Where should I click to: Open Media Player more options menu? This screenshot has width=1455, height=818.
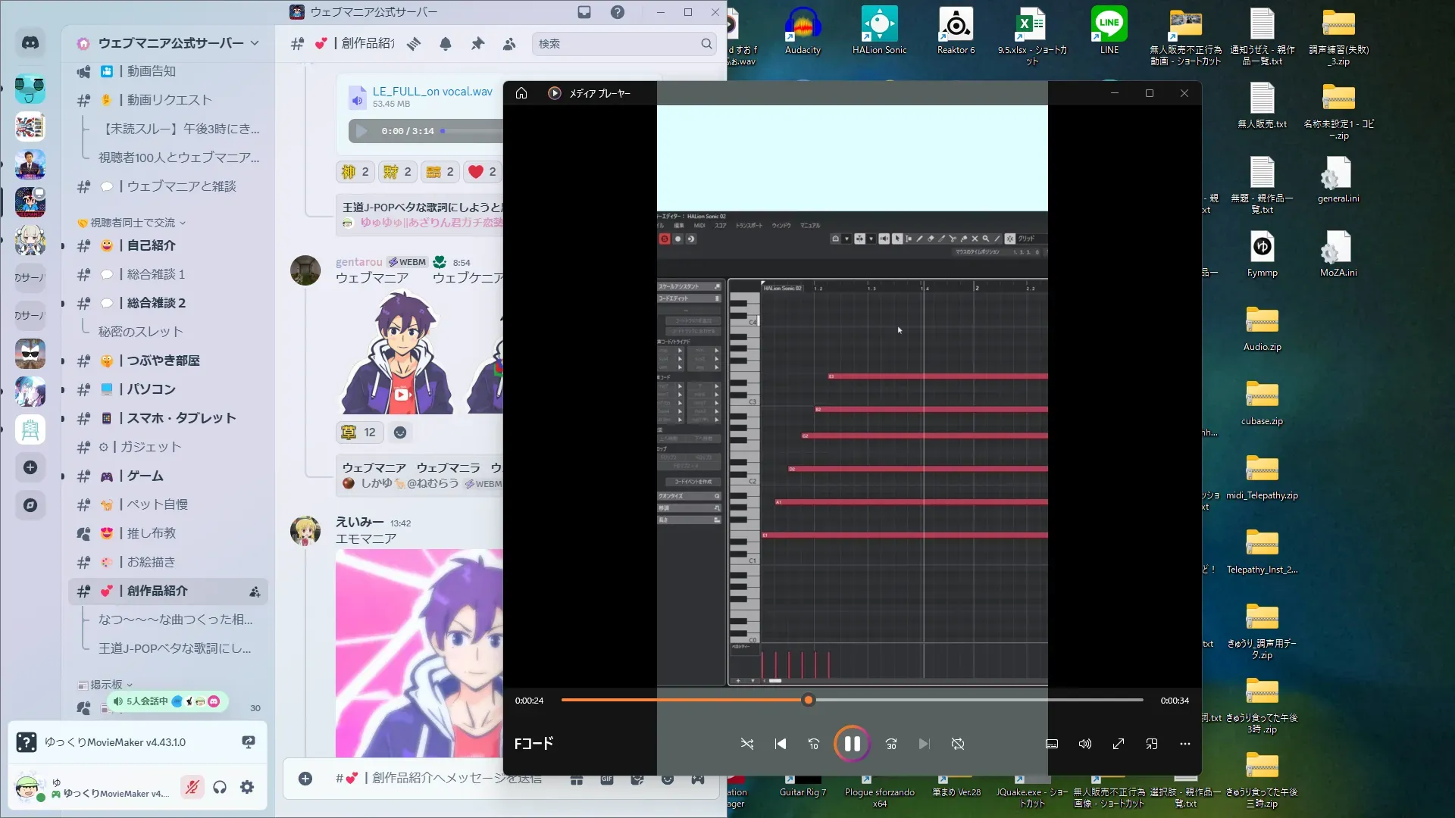[x=1184, y=744]
